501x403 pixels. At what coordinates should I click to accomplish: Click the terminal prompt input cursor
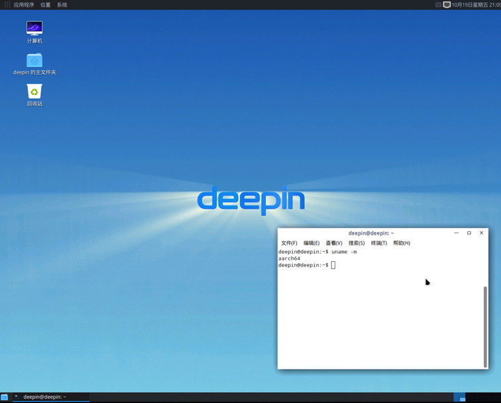click(333, 265)
